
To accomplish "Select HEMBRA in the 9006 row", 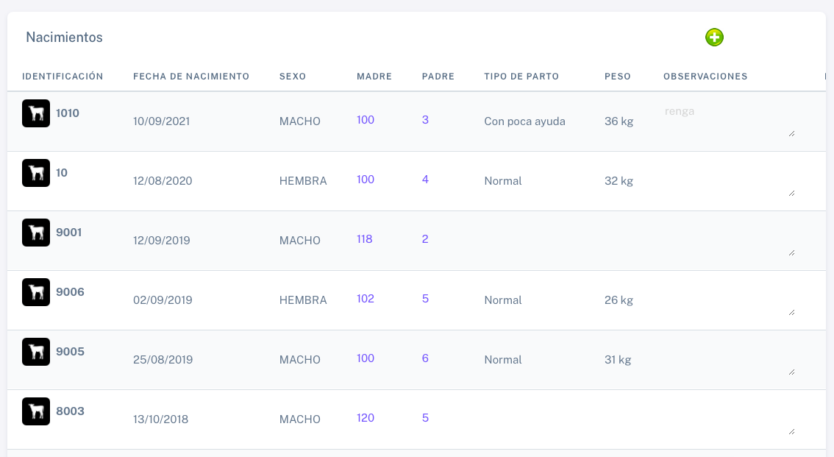I will click(x=303, y=300).
